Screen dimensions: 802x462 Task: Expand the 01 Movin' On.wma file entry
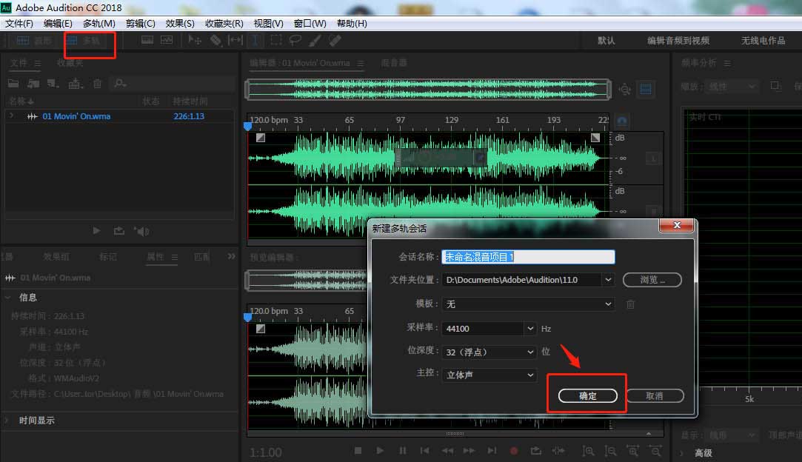pos(11,115)
